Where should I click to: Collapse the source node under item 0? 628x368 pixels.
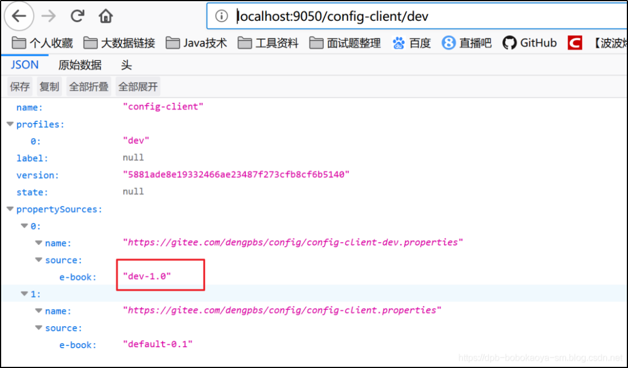[x=39, y=260]
